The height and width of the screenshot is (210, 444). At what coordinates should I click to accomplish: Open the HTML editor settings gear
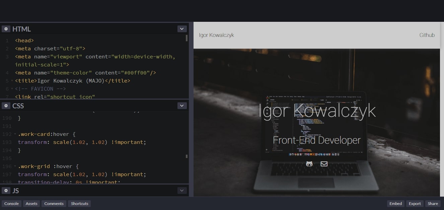[x=6, y=29]
